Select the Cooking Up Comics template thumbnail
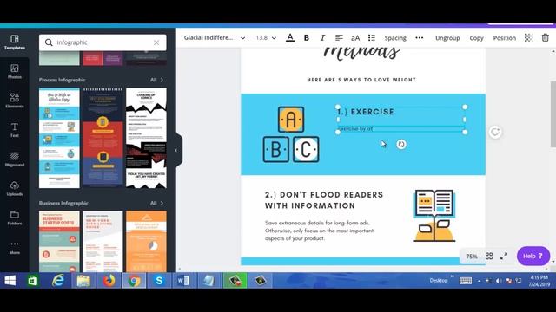The height and width of the screenshot is (312, 556). point(146,138)
